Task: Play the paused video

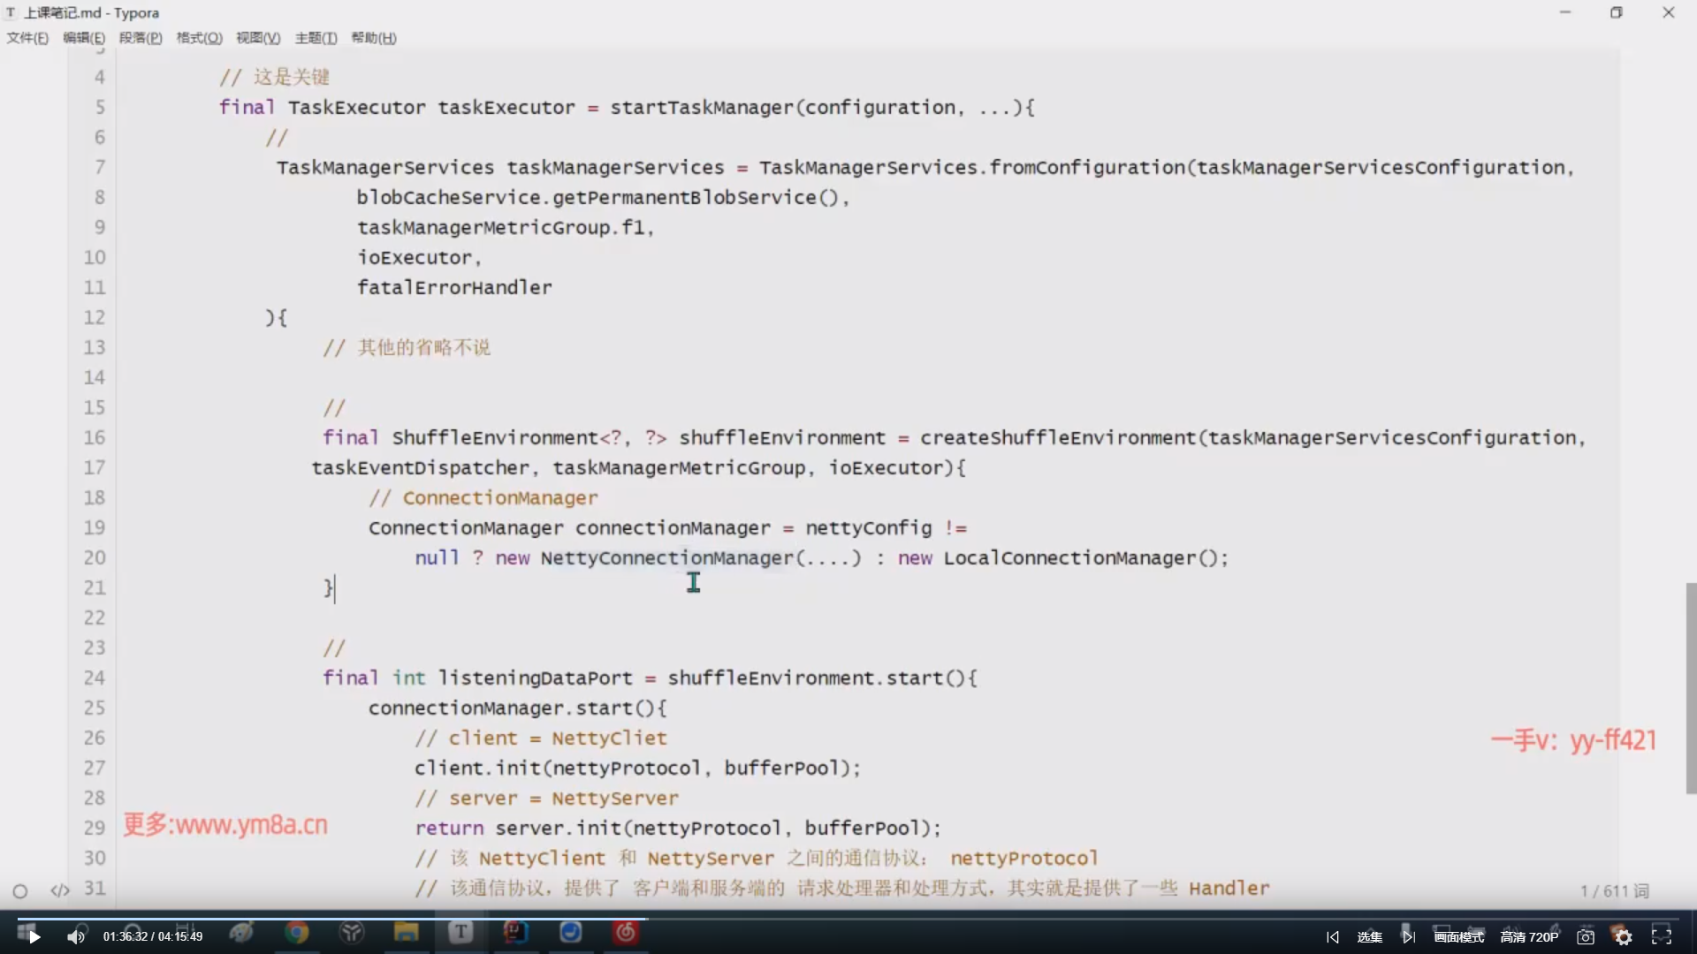Action: 34,937
